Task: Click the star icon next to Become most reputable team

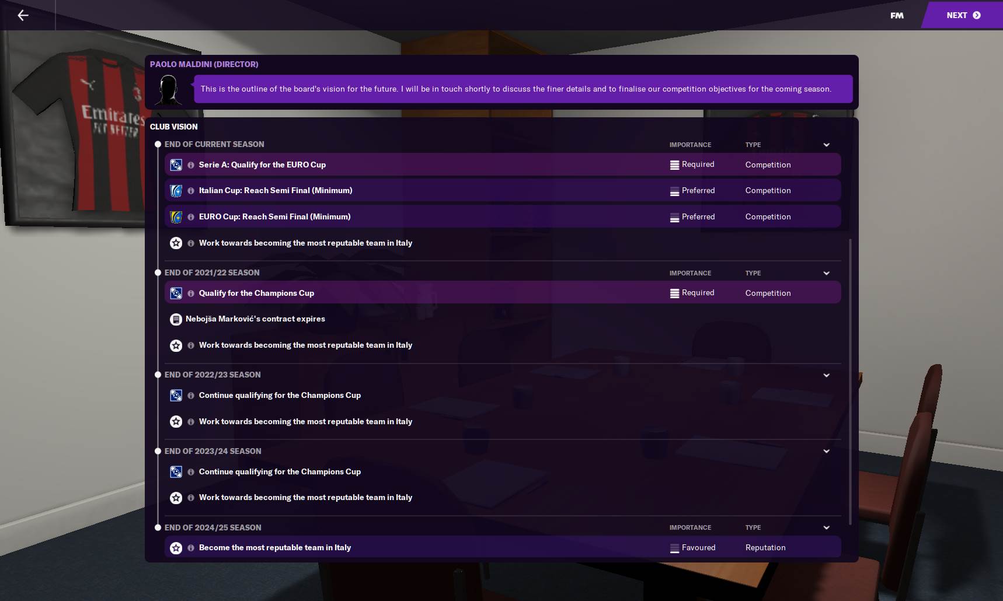Action: [176, 547]
